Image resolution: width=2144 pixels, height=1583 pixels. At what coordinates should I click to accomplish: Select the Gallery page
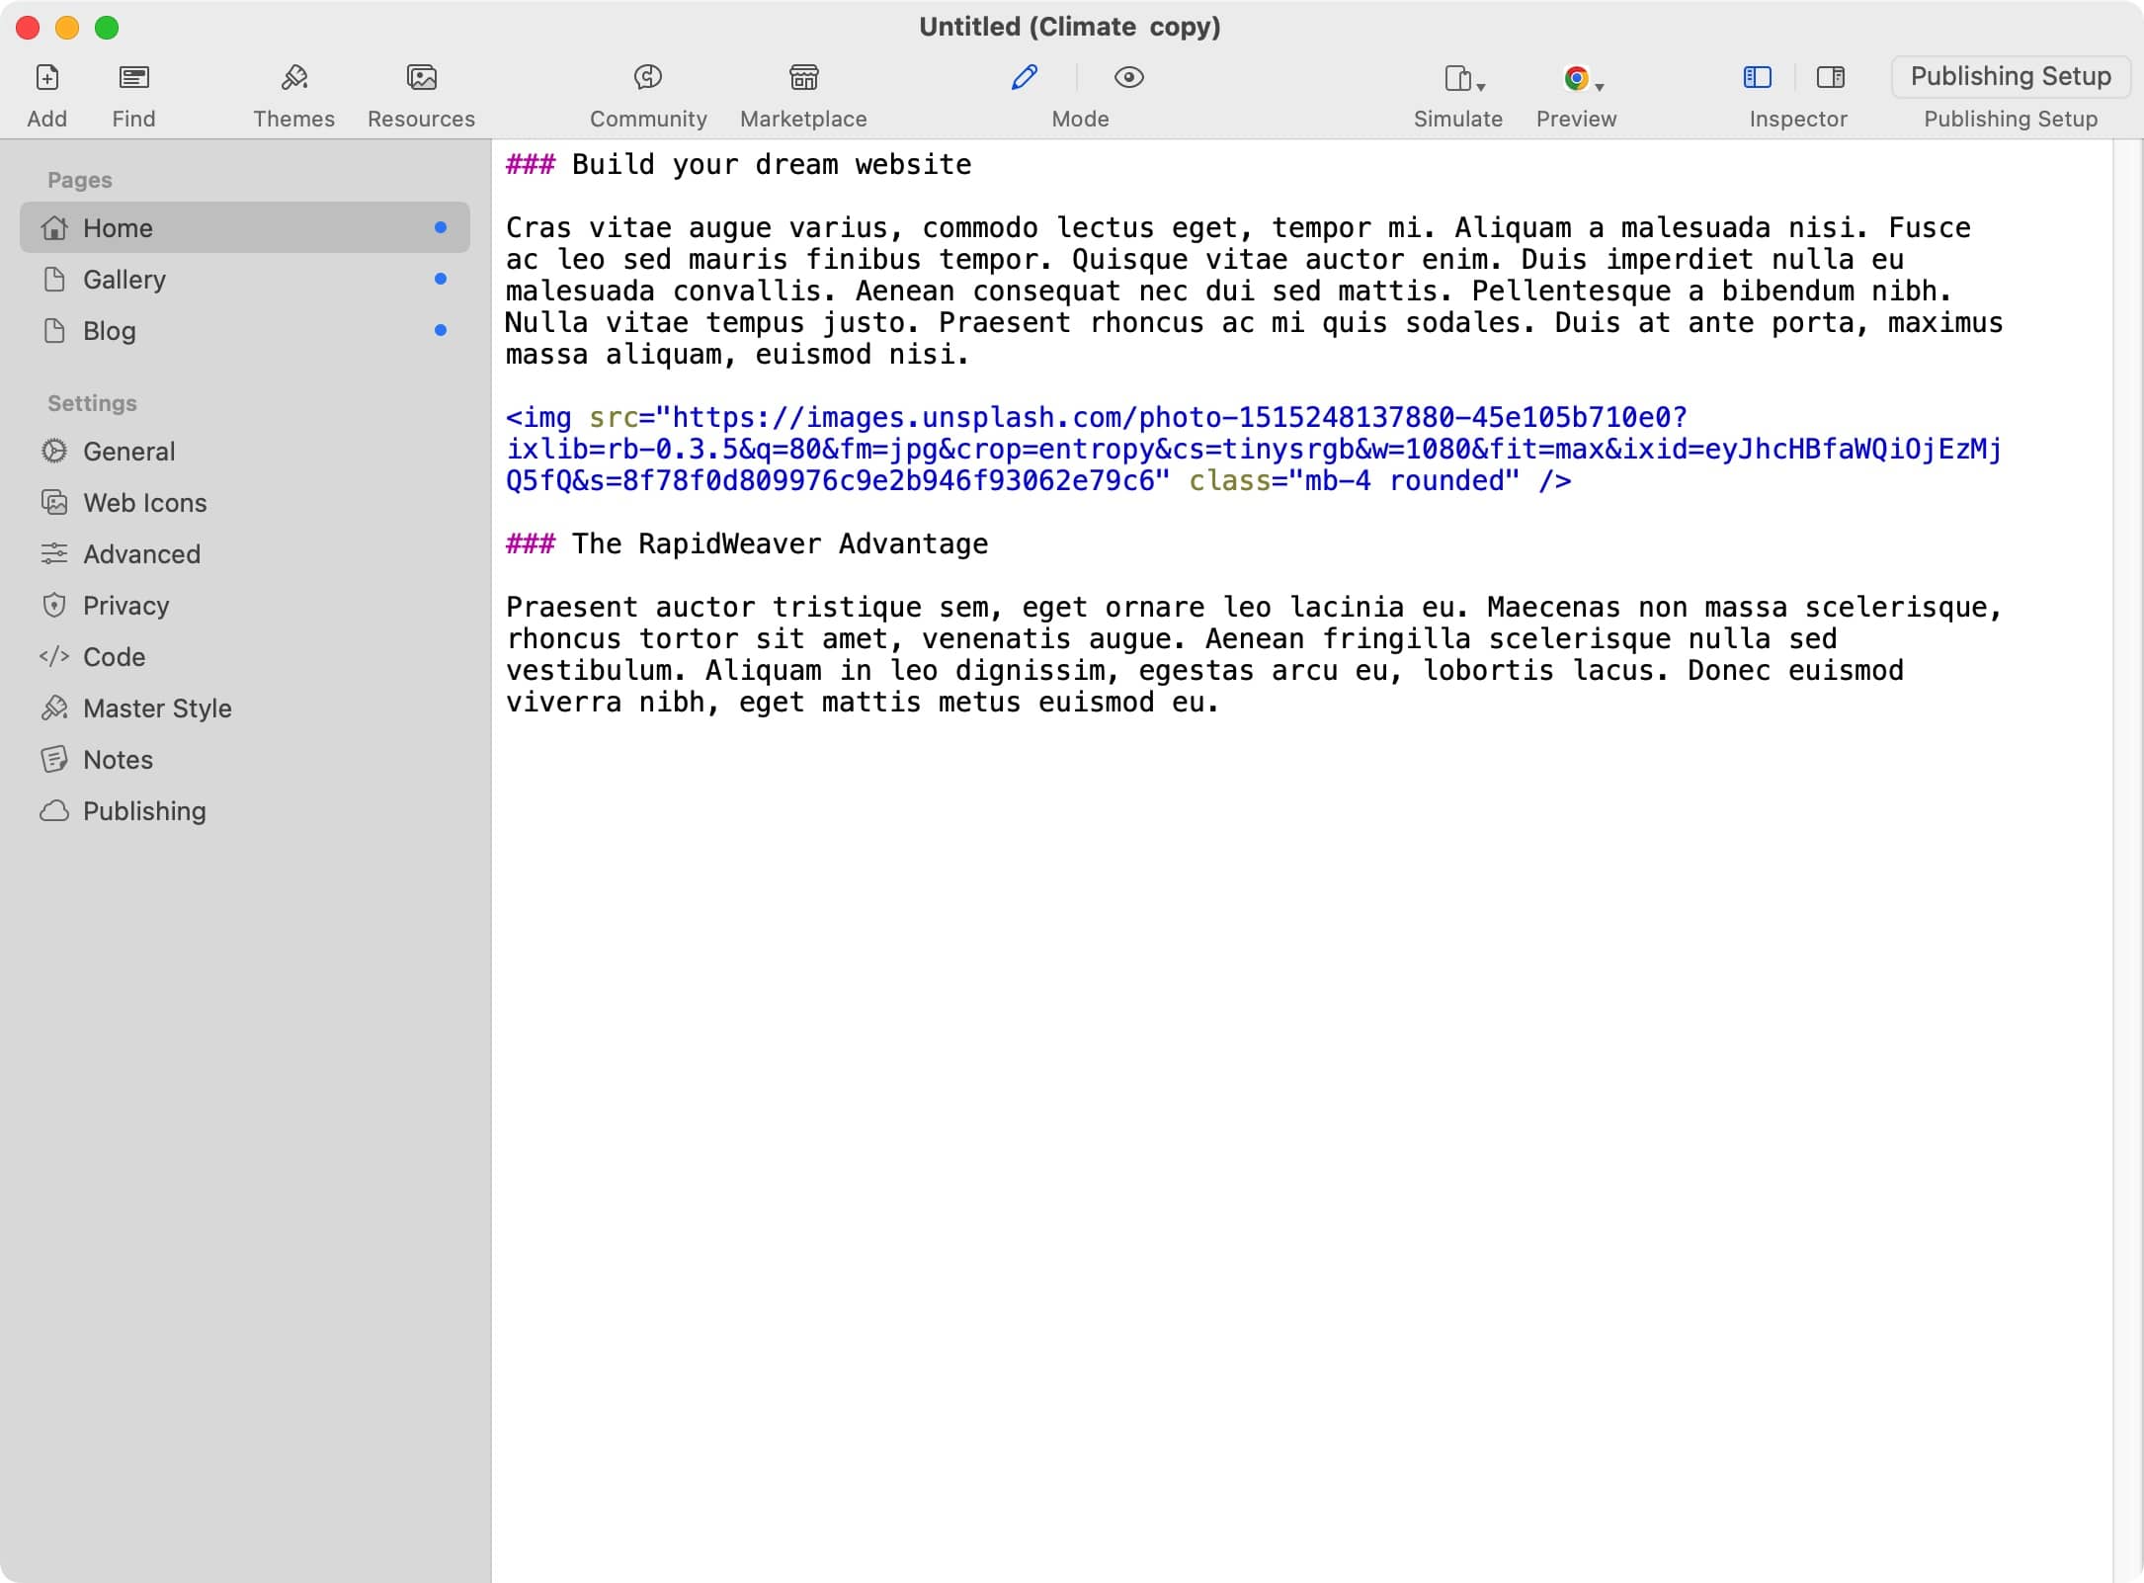pos(244,279)
